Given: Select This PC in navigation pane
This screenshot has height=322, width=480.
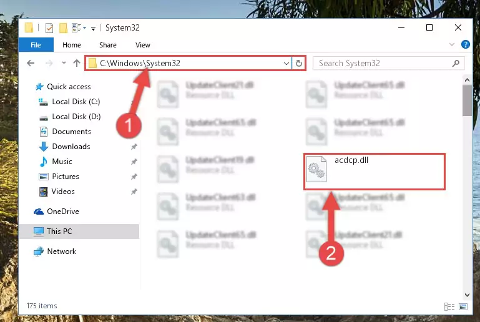Looking at the screenshot, I should [x=79, y=232].
